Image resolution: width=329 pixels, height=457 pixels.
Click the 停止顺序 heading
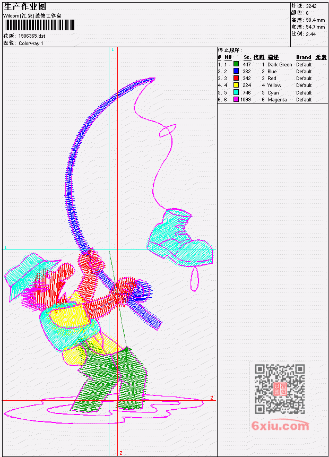pos(230,50)
